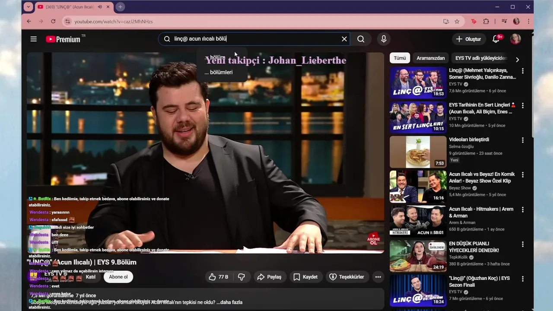The image size is (553, 311).
Task: Clear the search box with X icon
Action: (x=344, y=39)
